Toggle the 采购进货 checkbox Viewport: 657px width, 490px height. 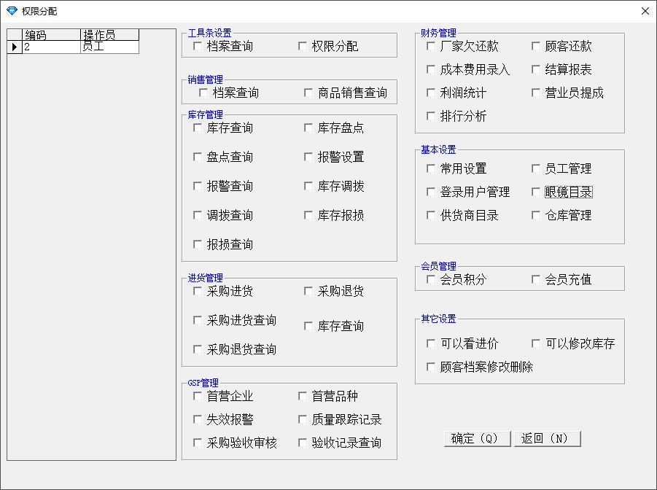tap(198, 292)
